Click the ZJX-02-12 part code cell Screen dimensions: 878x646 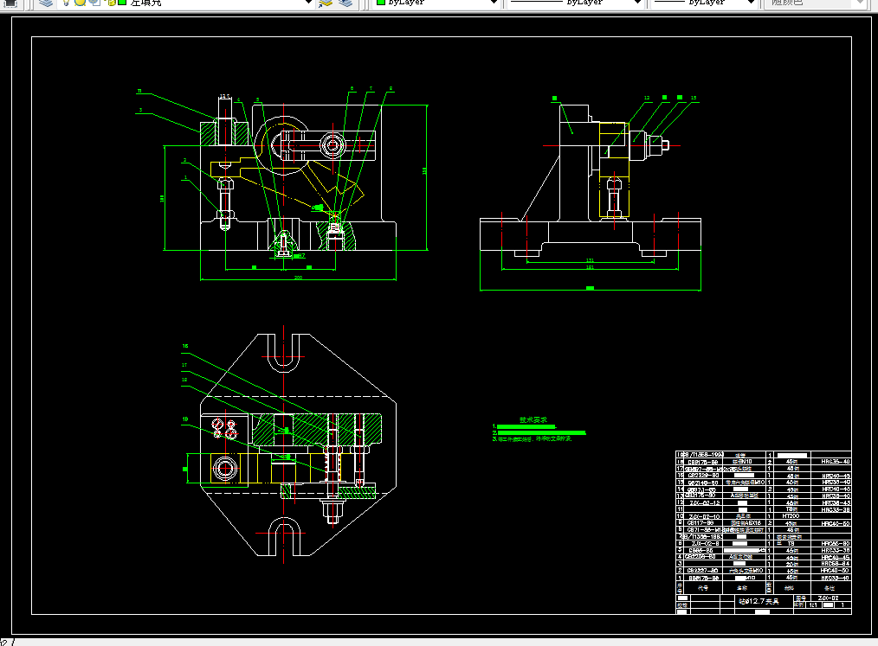(705, 502)
